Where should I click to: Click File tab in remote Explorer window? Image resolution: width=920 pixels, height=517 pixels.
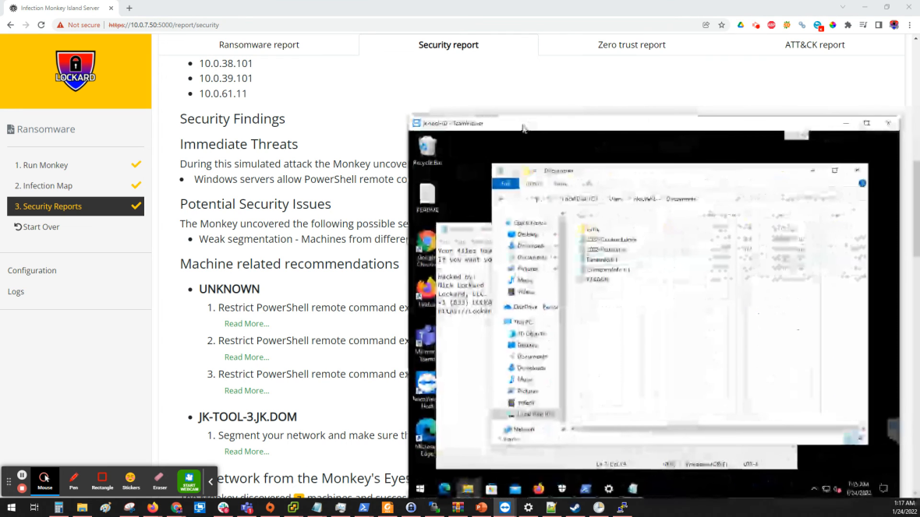click(505, 184)
